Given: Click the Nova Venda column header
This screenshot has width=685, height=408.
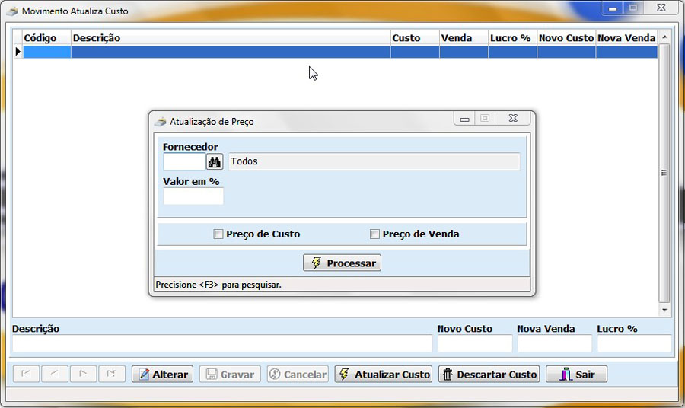Looking at the screenshot, I should (x=626, y=38).
